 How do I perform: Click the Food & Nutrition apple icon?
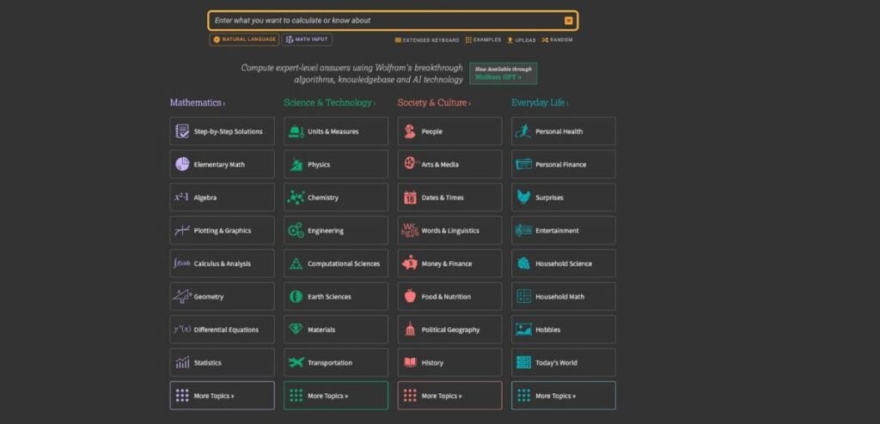tap(410, 296)
